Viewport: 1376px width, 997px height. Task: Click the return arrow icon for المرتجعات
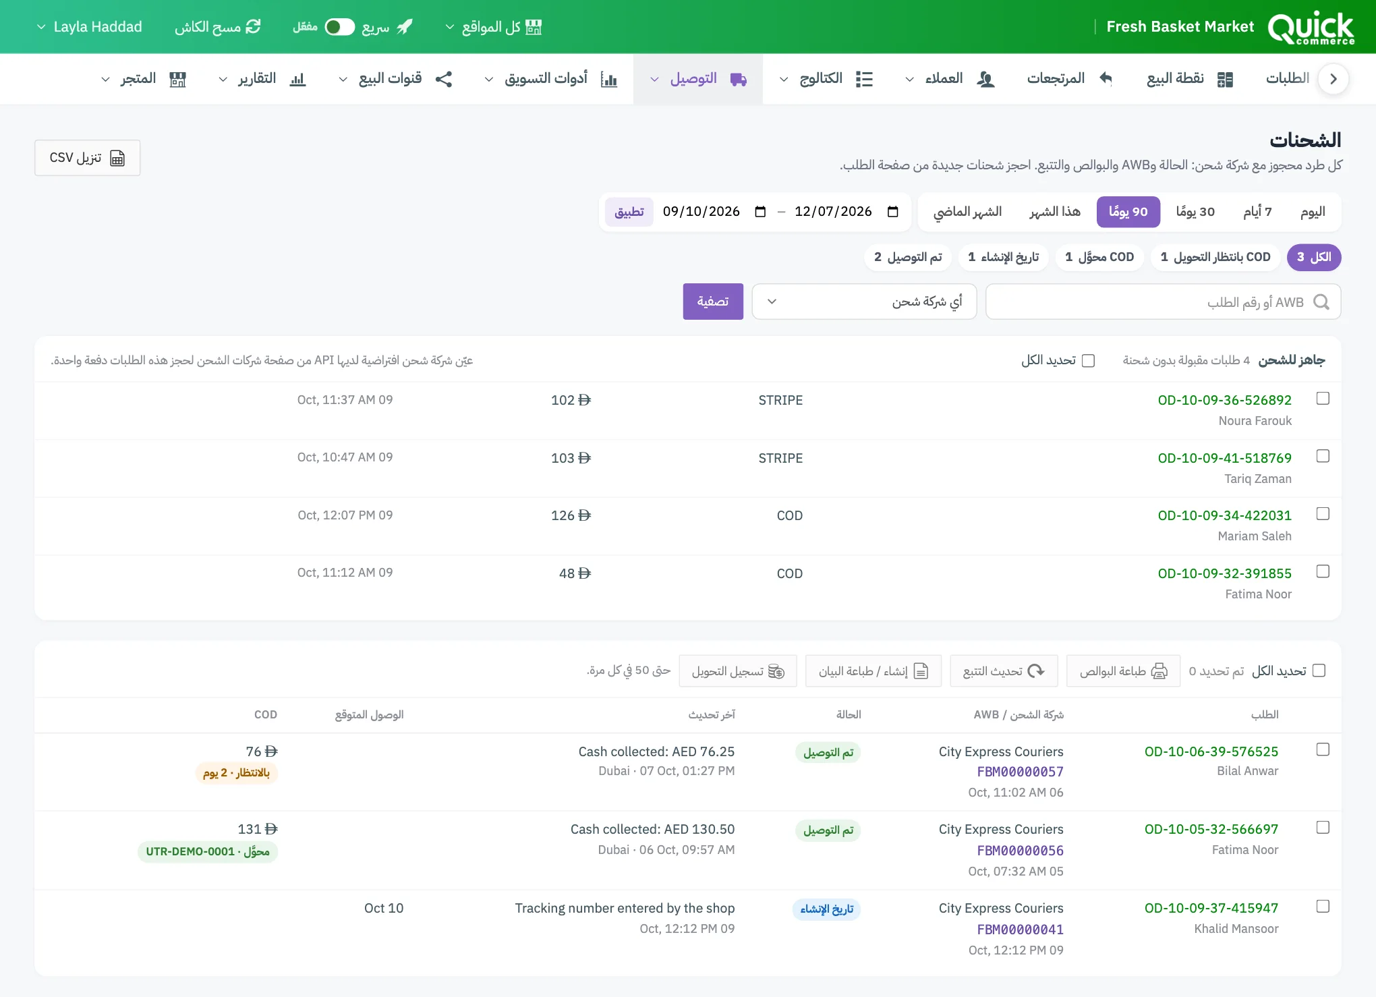coord(1106,78)
